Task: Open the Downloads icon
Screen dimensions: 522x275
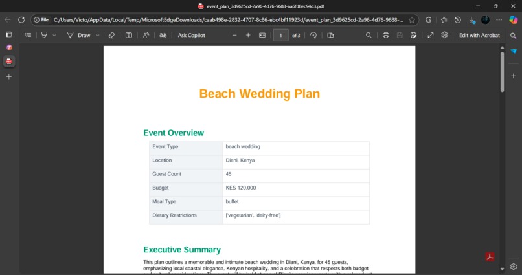Action: pos(471,20)
